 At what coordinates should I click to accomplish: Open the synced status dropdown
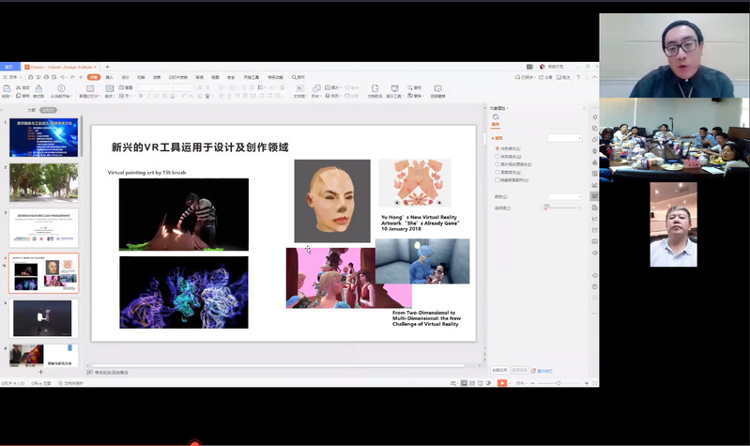pyautogui.click(x=526, y=77)
